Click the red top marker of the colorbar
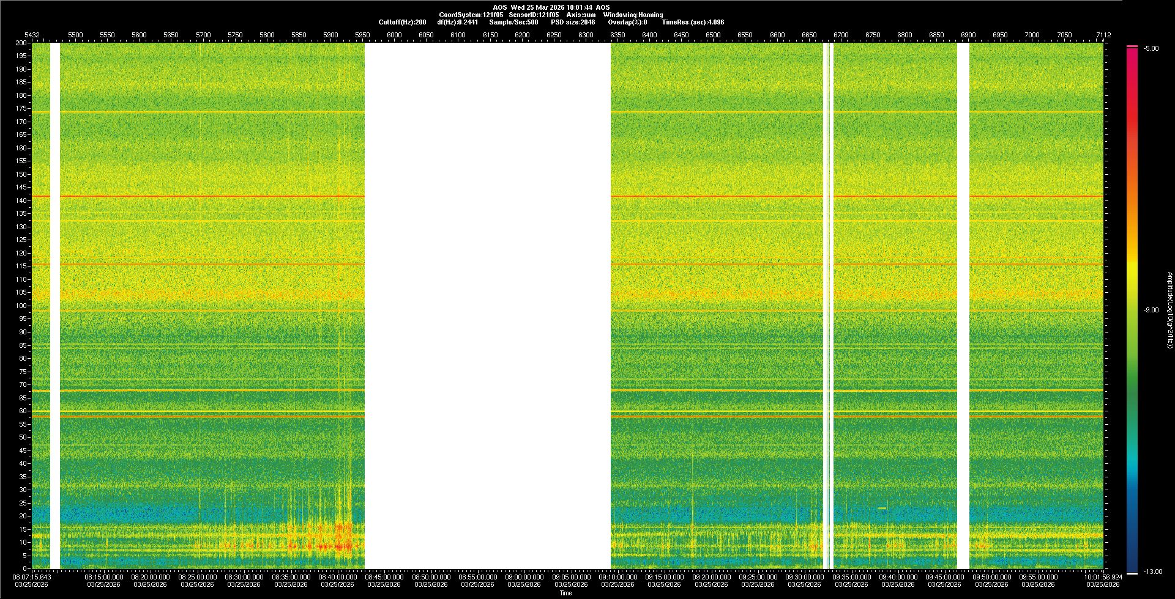This screenshot has height=599, width=1175. (1132, 46)
